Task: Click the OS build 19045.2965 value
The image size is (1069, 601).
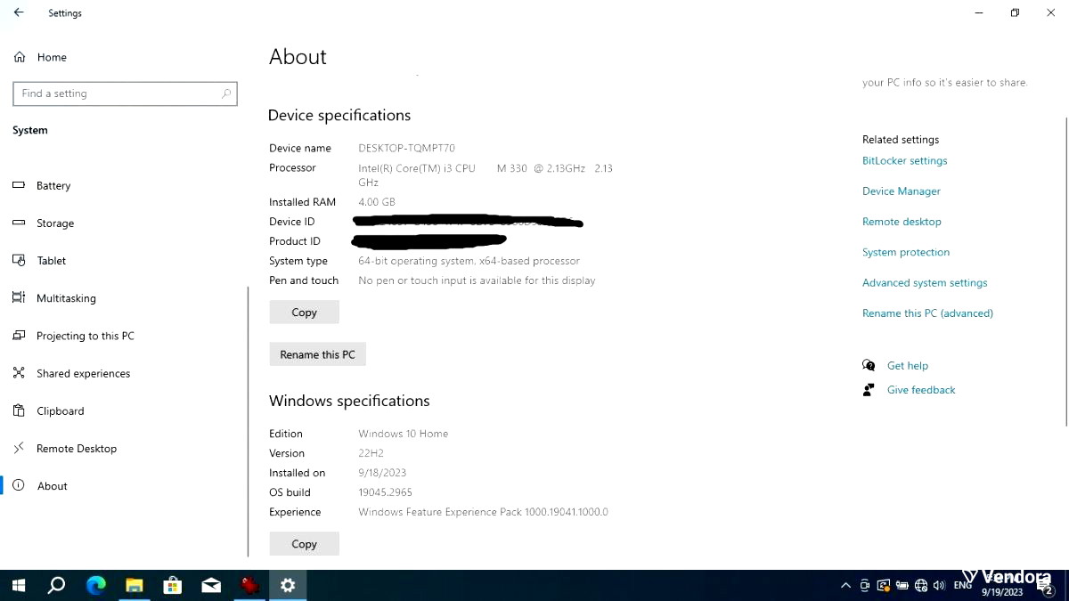Action: (385, 492)
